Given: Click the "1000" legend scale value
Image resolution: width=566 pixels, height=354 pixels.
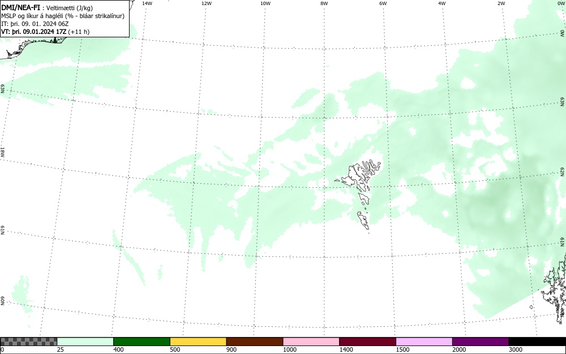Looking at the screenshot, I should [x=290, y=349].
